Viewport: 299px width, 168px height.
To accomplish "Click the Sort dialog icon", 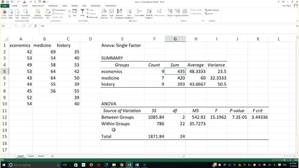I will (75, 13).
